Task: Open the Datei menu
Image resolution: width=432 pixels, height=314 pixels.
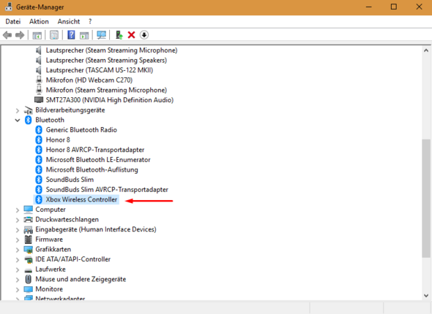Action: (x=13, y=21)
